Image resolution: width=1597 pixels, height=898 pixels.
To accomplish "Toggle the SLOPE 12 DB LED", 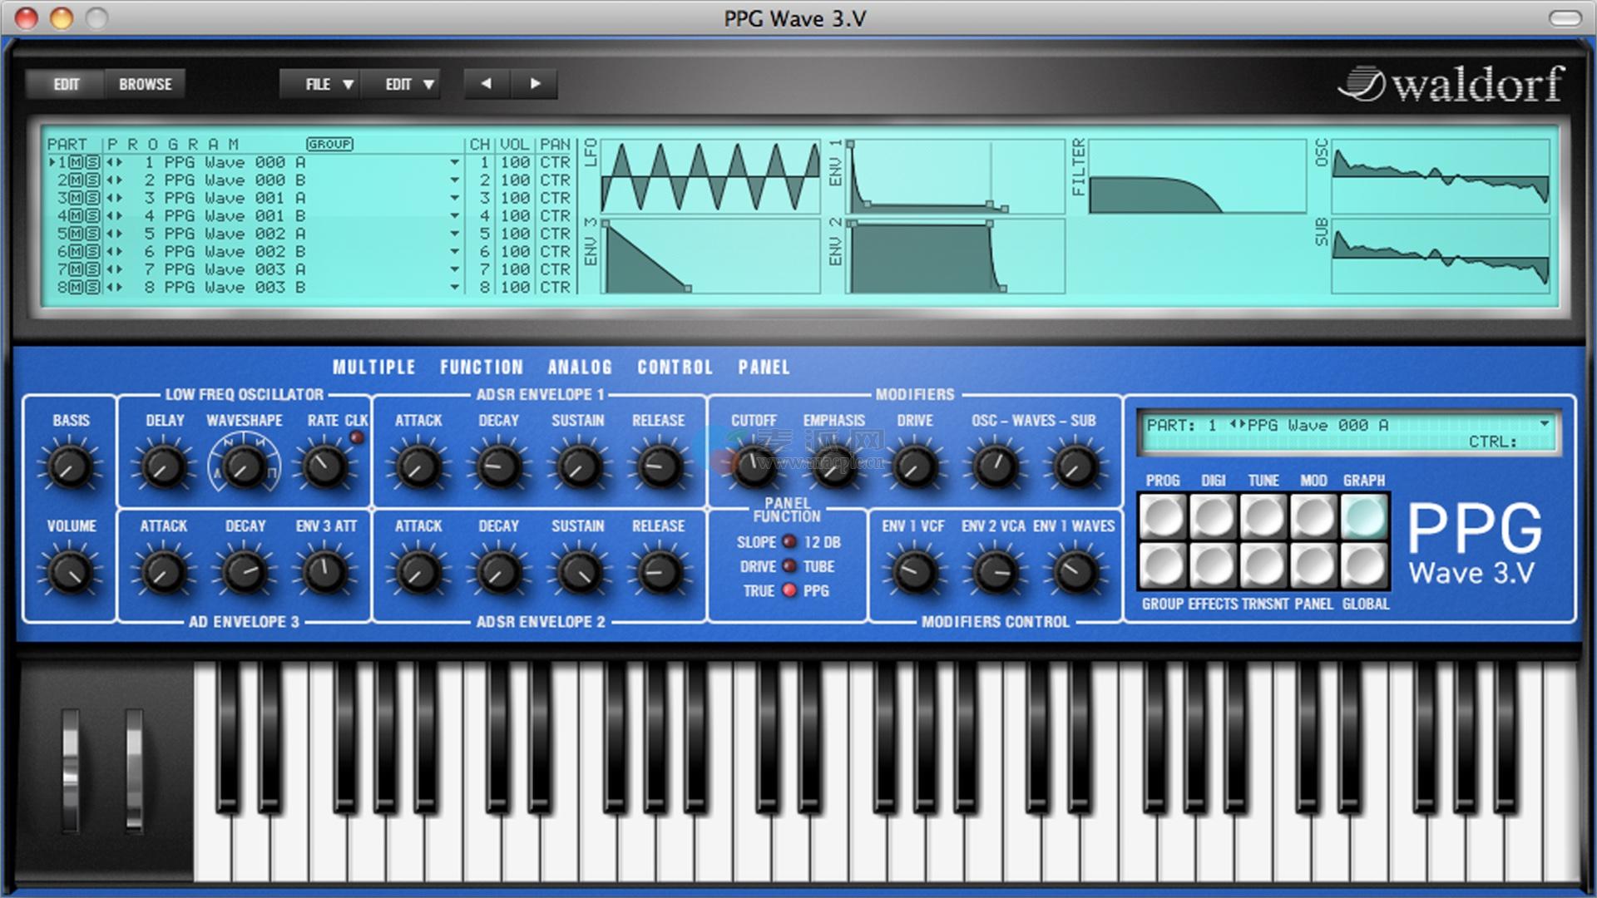I will (x=789, y=542).
